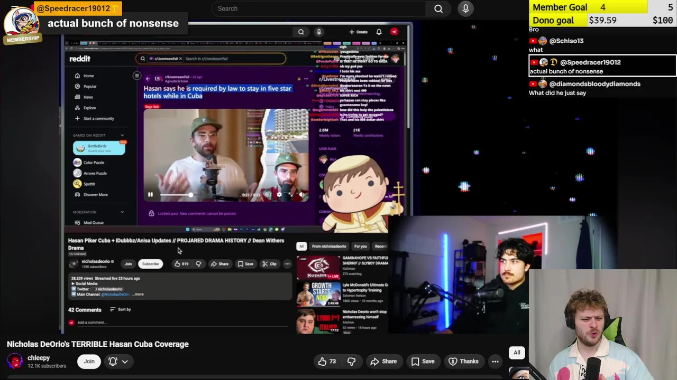Screen dimensions: 677x380
Task: Click the back arrow on reddit post
Action: click(x=148, y=79)
